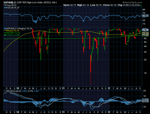150x114 pixels.
Task: Click the INDX exchange label in the title
Action: [x=54, y=3]
